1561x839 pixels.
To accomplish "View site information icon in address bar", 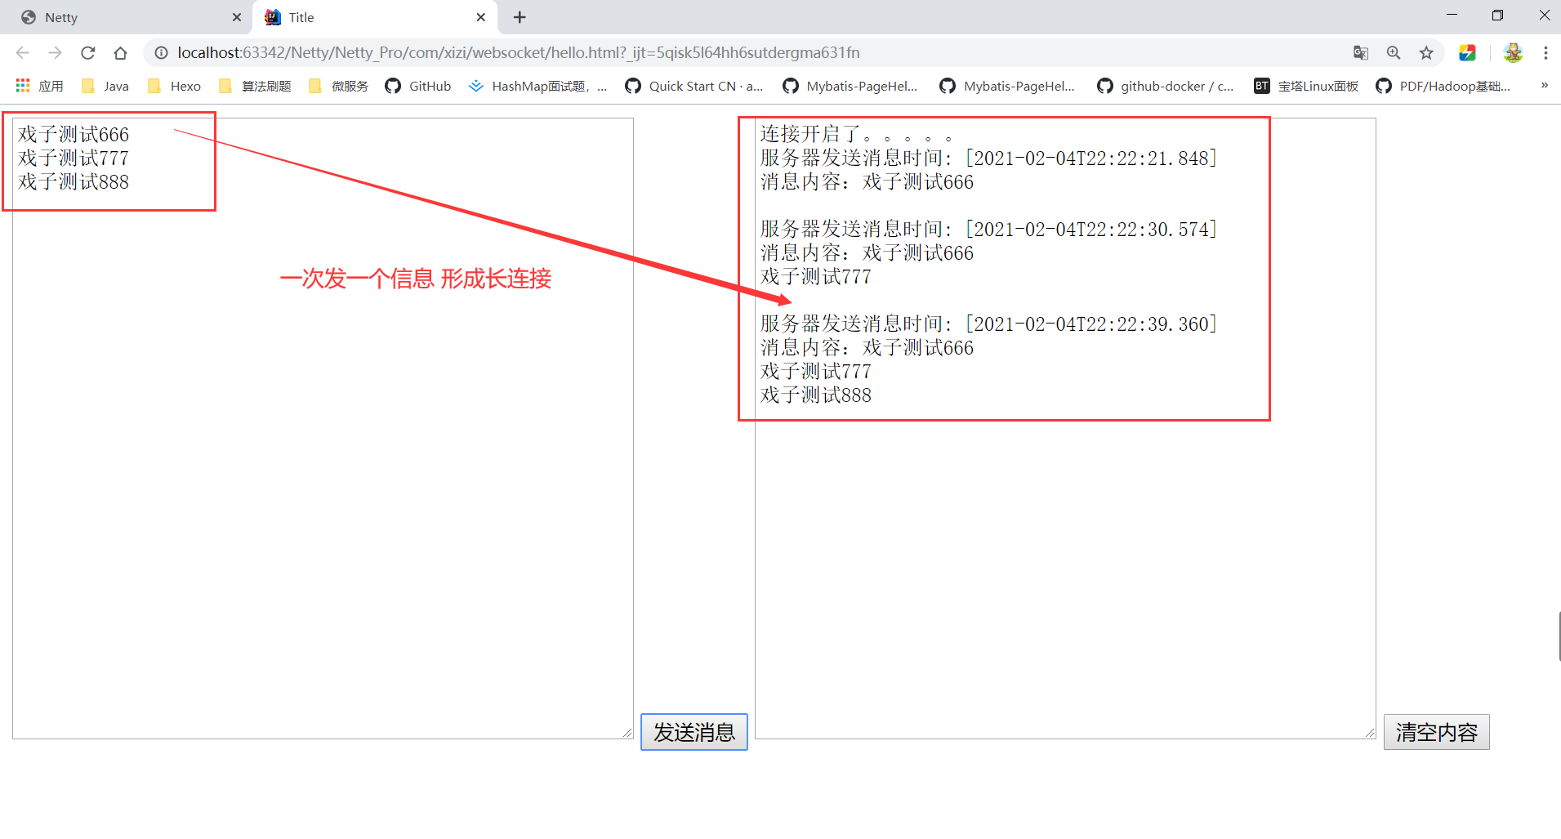I will (162, 53).
